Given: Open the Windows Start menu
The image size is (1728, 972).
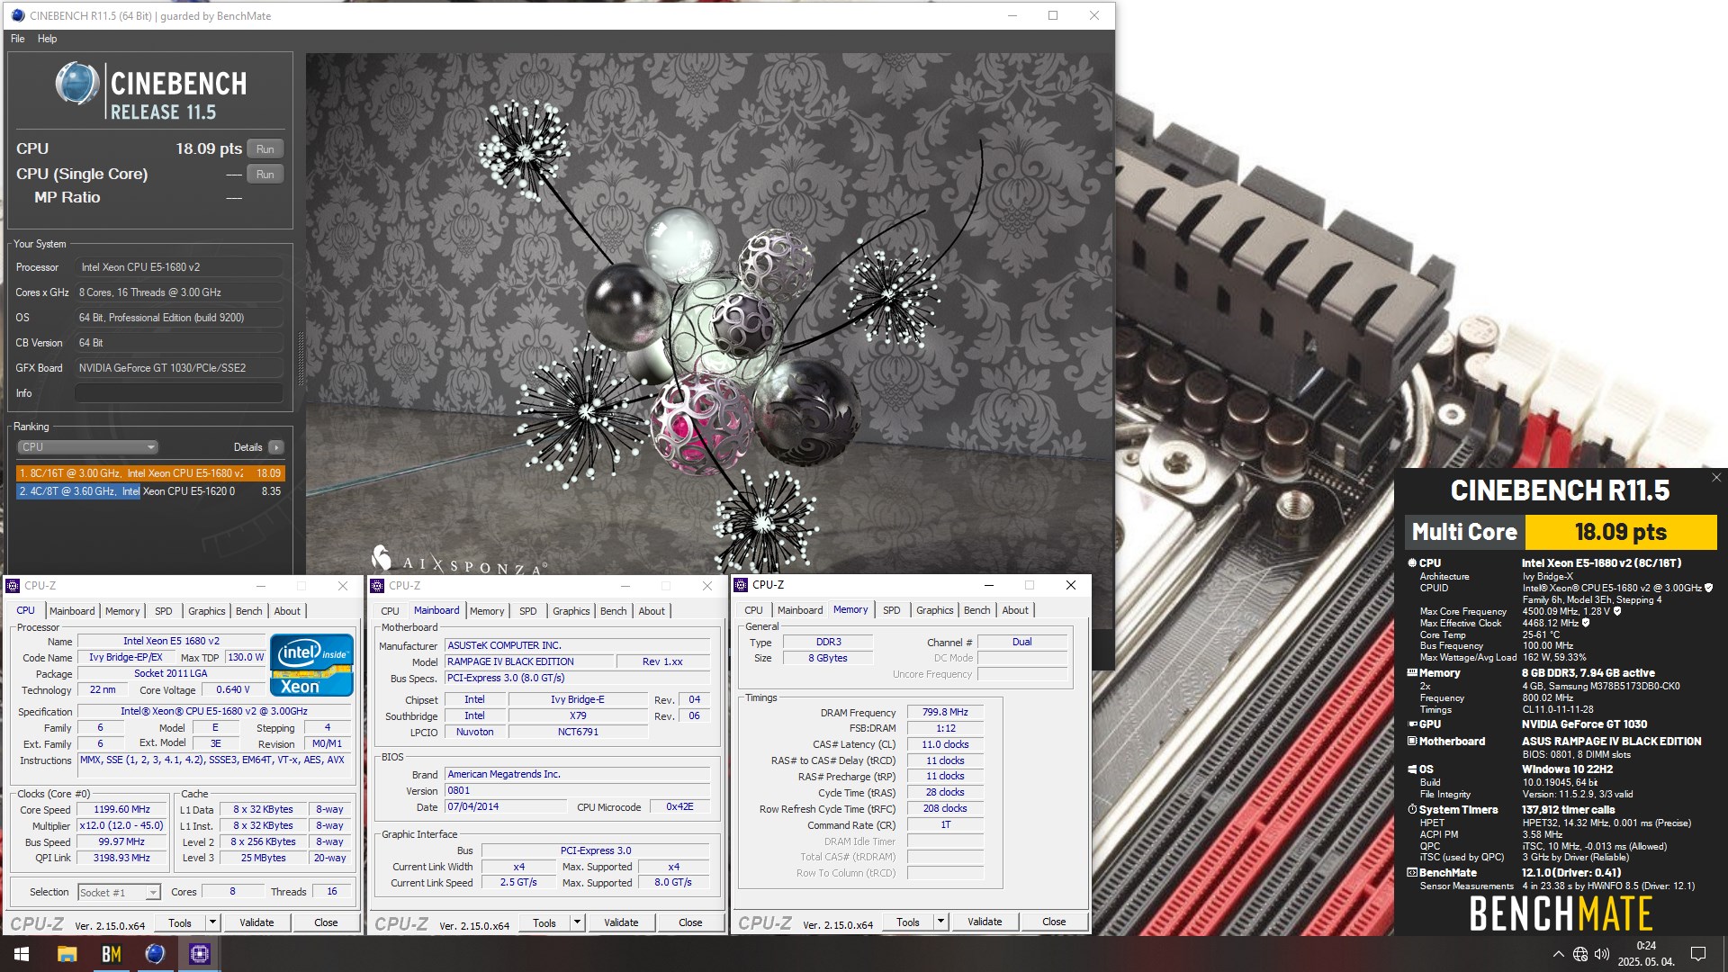Looking at the screenshot, I should [x=22, y=954].
